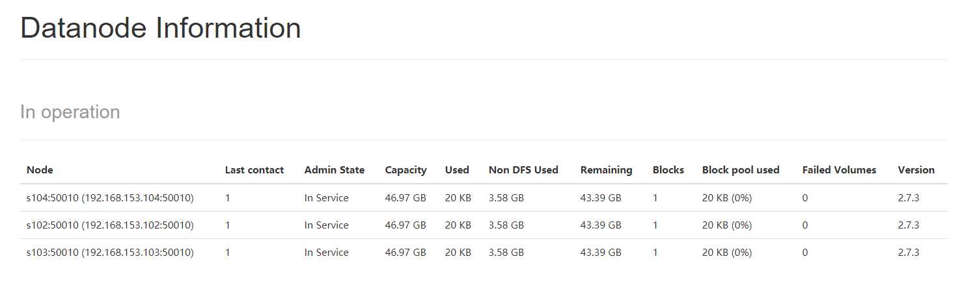Click the Non DFS Used column header
The height and width of the screenshot is (300, 977).
(523, 170)
